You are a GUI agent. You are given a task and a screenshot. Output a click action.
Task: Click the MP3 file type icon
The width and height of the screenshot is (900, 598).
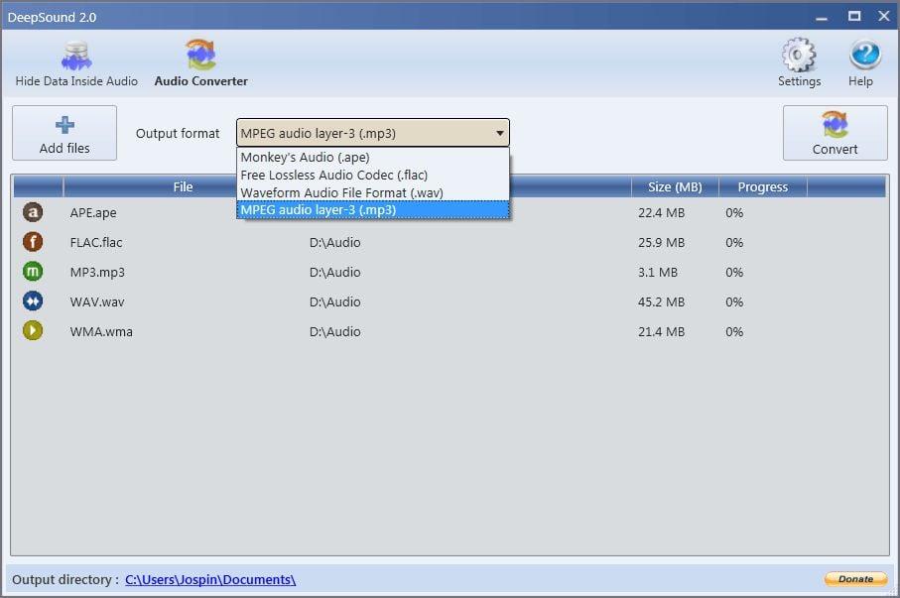tap(33, 272)
